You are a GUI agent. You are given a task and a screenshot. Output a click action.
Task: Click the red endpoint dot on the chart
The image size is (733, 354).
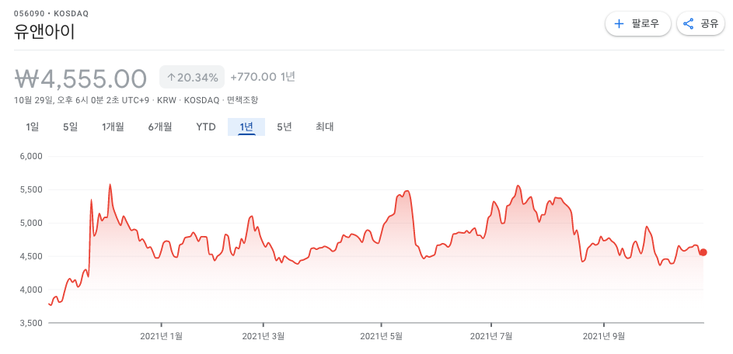tap(703, 252)
